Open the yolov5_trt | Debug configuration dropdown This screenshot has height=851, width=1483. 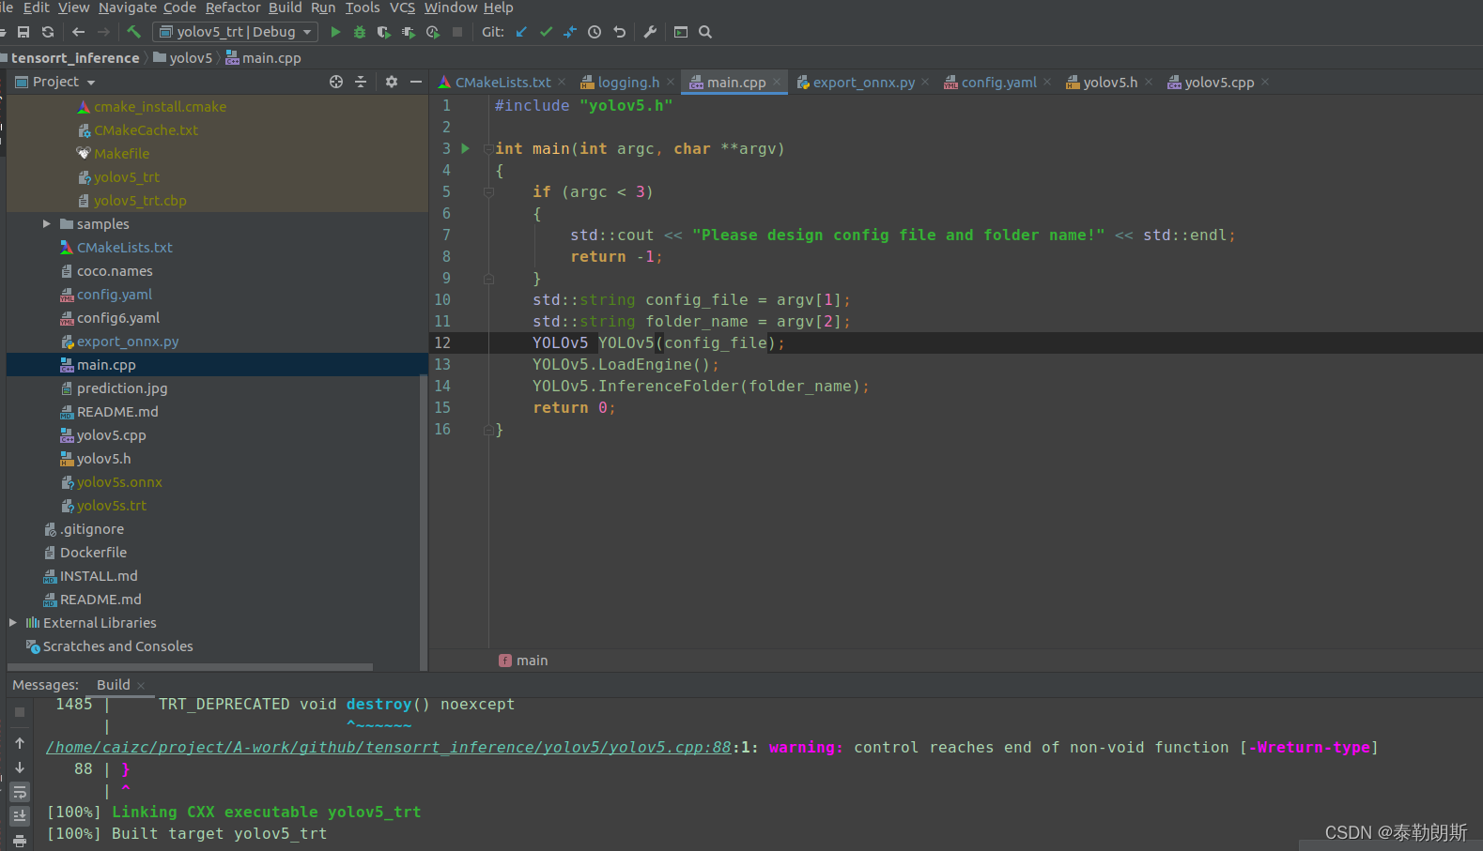pos(235,32)
